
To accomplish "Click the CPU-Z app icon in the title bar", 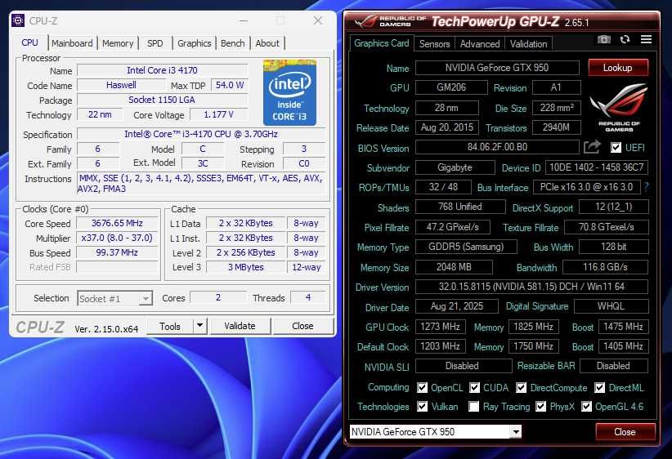I will click(x=18, y=20).
